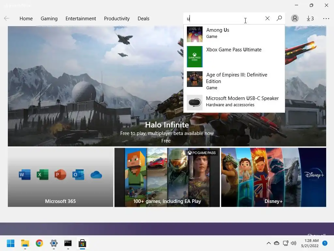
Task: Choose Microsoft Modern USB-C Speaker suggestion
Action: tap(242, 98)
